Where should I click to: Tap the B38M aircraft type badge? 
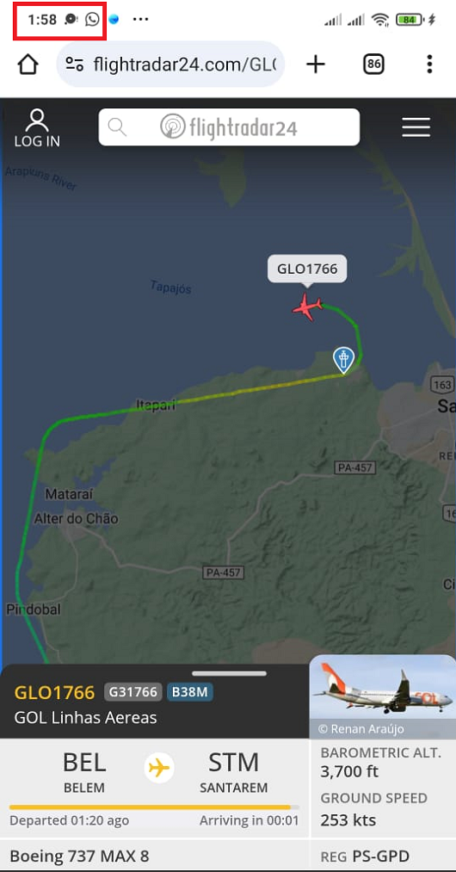click(189, 692)
